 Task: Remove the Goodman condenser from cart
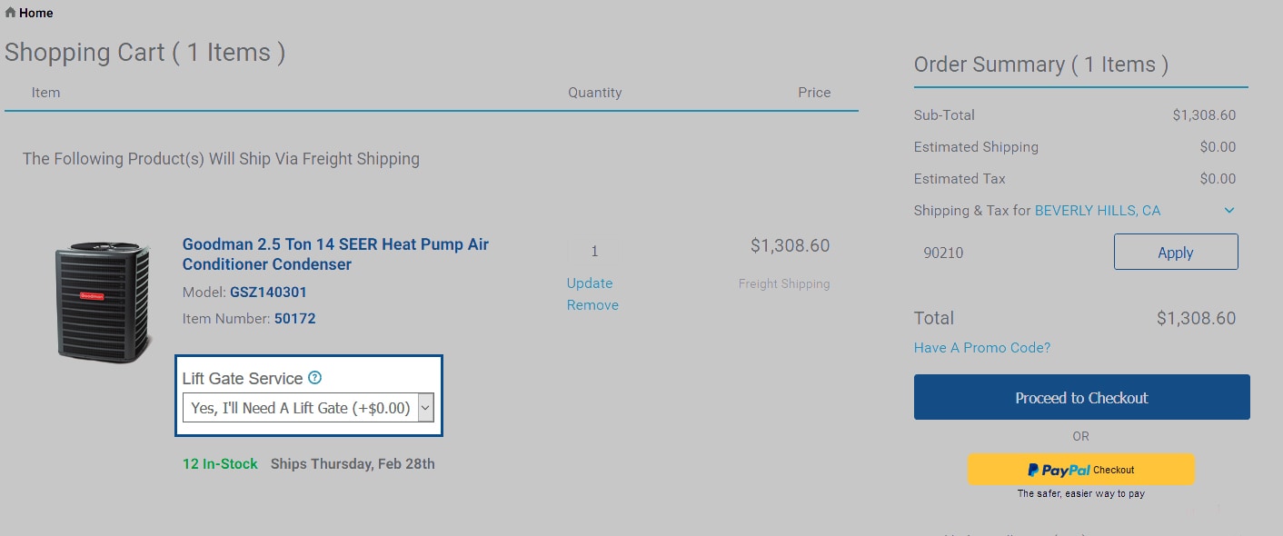(x=592, y=305)
